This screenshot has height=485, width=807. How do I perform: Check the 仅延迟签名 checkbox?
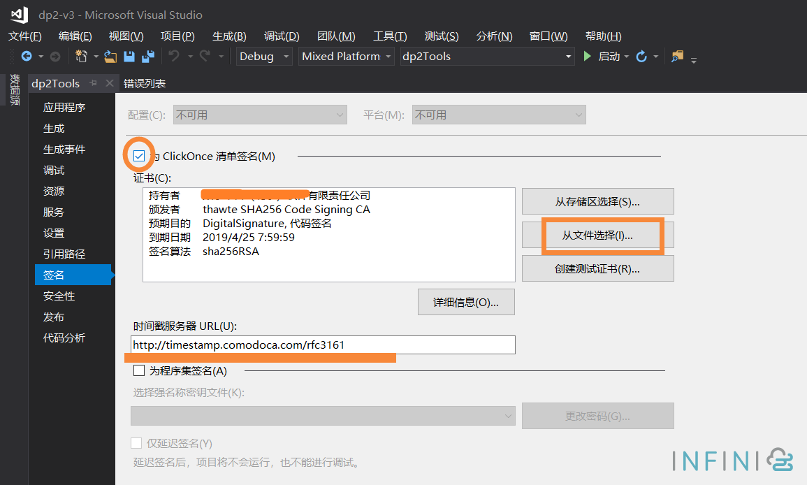point(138,443)
